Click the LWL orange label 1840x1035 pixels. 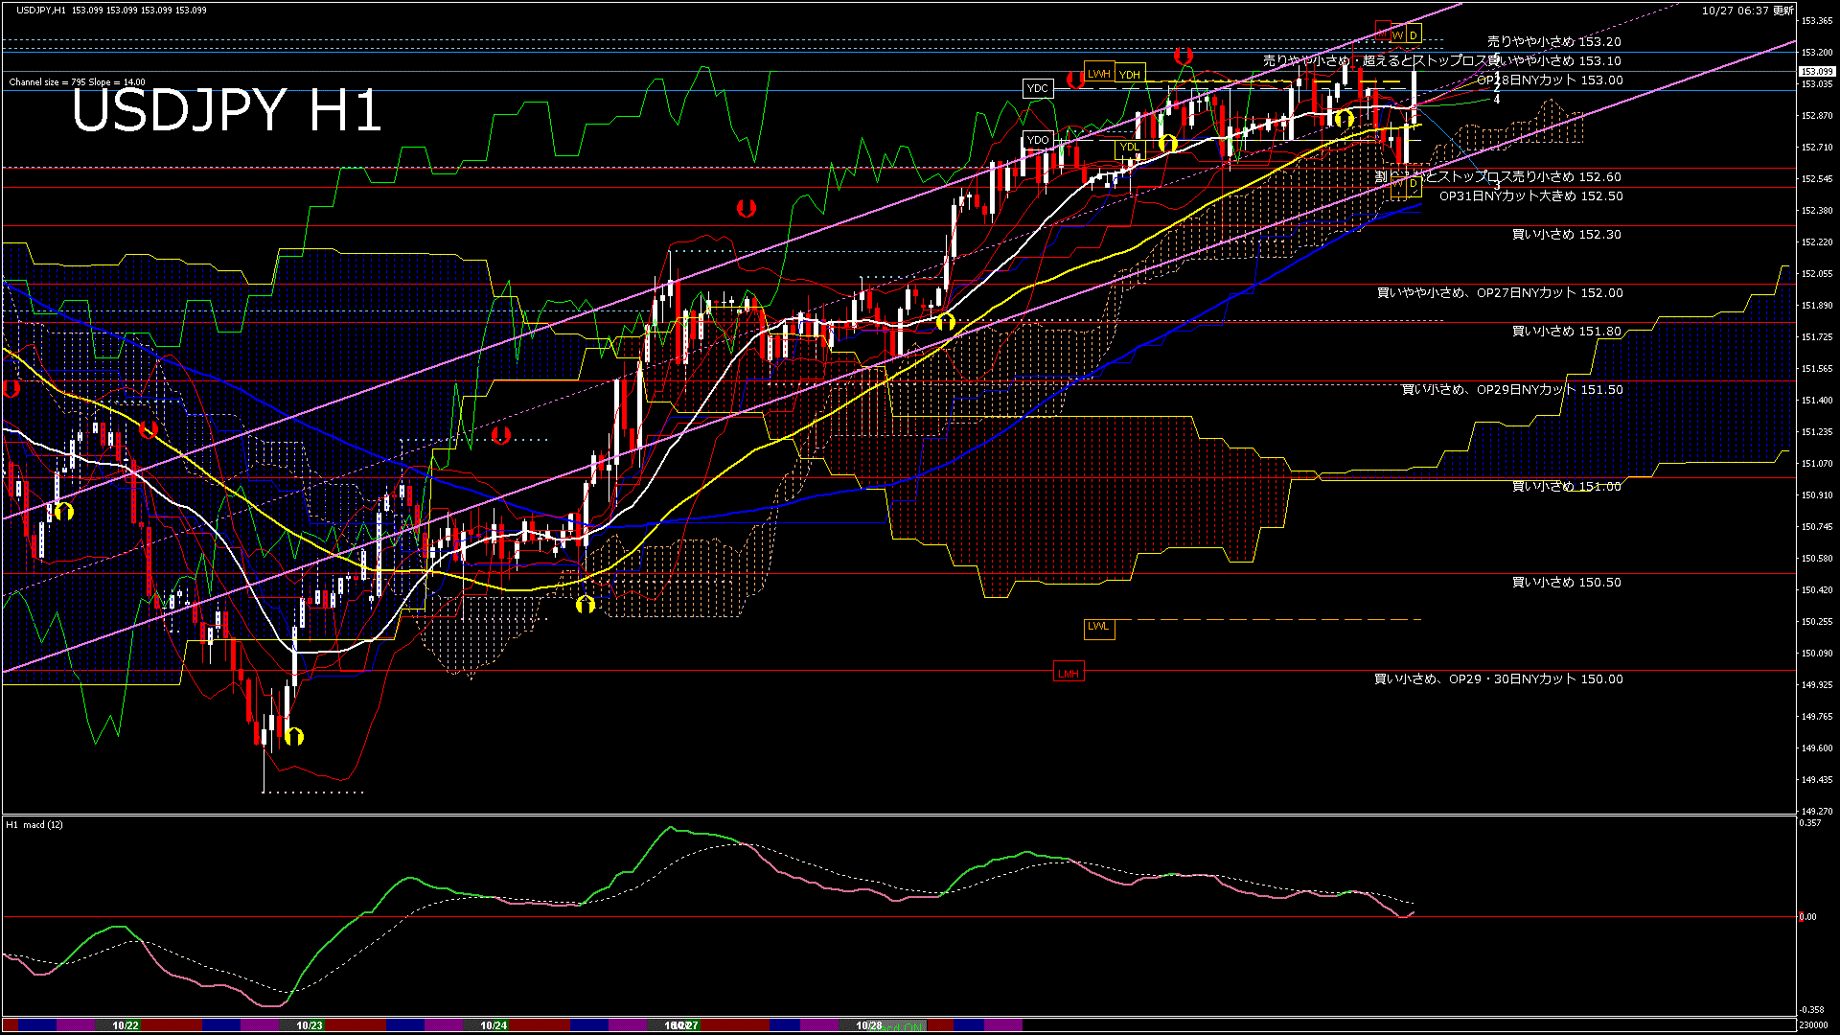1098,627
